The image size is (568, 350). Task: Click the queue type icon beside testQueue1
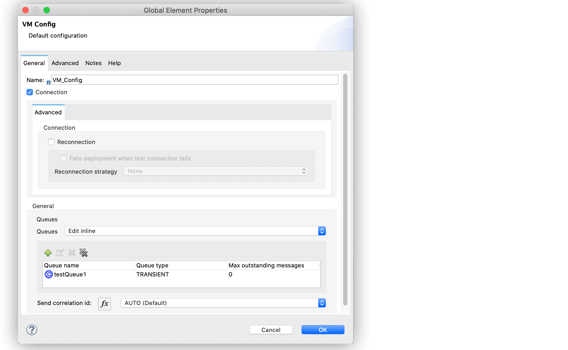pos(49,275)
